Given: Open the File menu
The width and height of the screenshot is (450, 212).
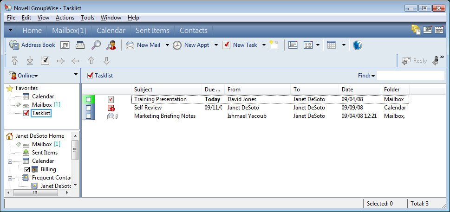Looking at the screenshot, I should pyautogui.click(x=11, y=18).
